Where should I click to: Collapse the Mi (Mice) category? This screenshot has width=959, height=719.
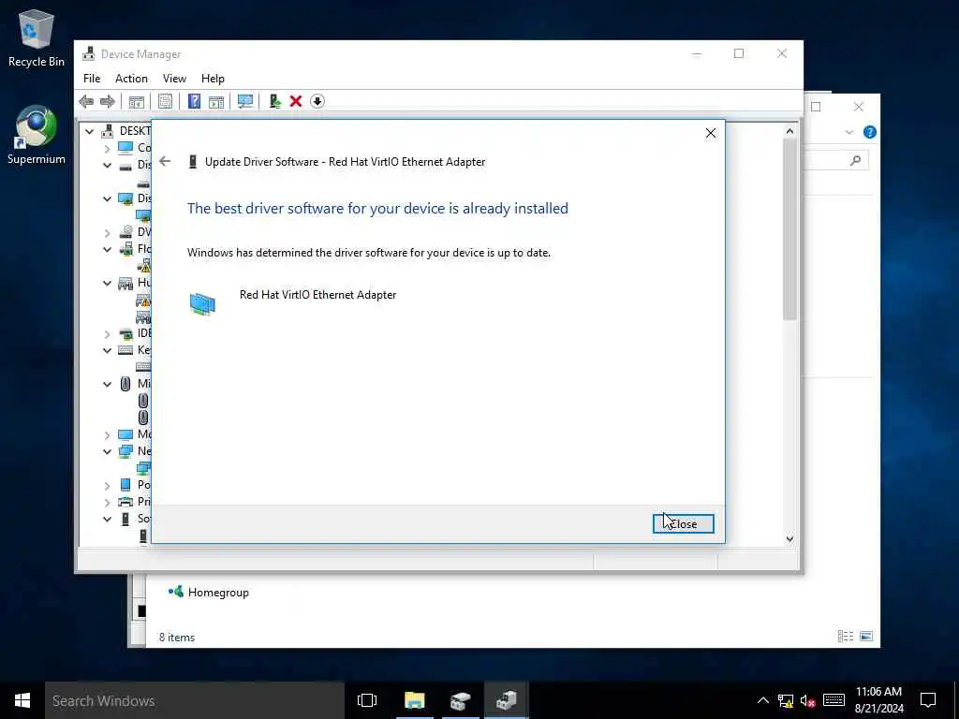107,384
